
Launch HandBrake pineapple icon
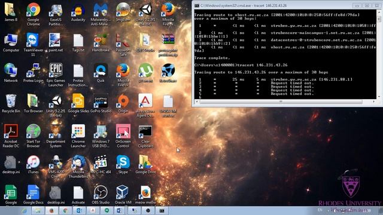(x=101, y=42)
